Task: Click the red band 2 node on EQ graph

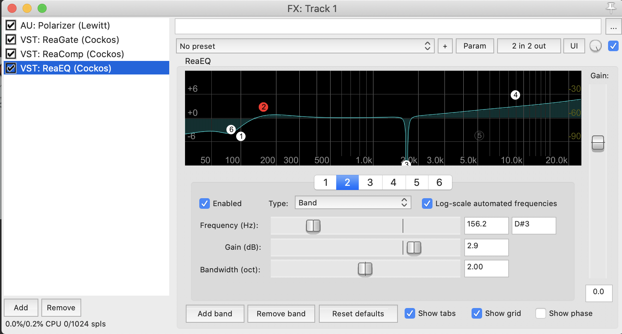Action: (x=263, y=107)
